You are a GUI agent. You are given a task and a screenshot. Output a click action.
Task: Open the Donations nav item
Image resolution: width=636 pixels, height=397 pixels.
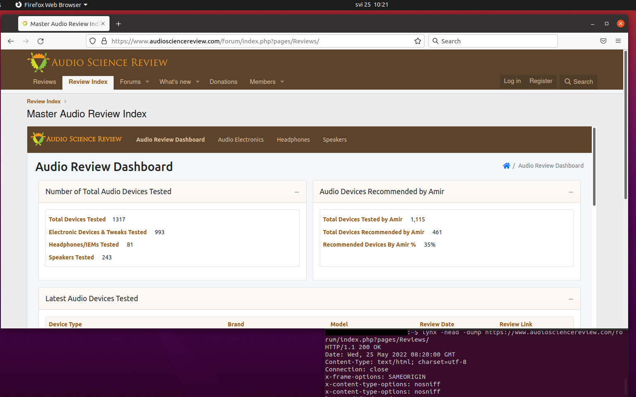click(224, 82)
